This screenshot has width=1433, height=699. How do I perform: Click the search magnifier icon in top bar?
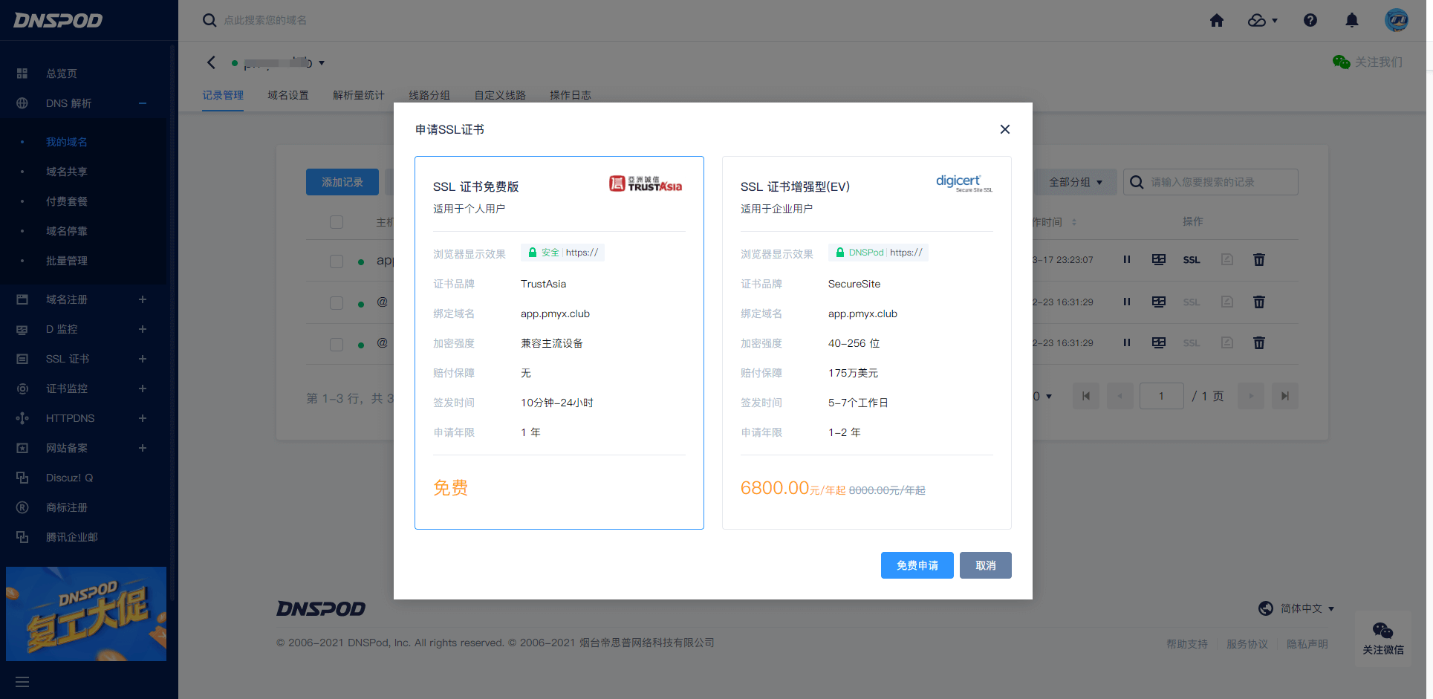(209, 20)
